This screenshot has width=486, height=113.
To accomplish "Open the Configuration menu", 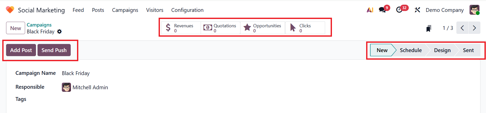I will (x=187, y=10).
